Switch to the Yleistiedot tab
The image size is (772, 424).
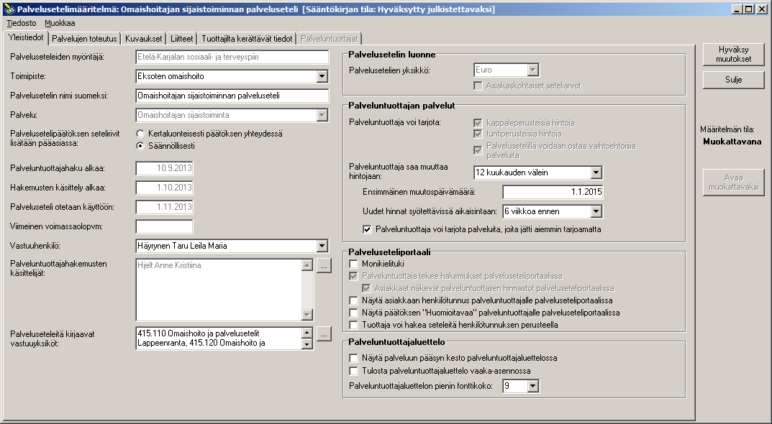[26, 37]
